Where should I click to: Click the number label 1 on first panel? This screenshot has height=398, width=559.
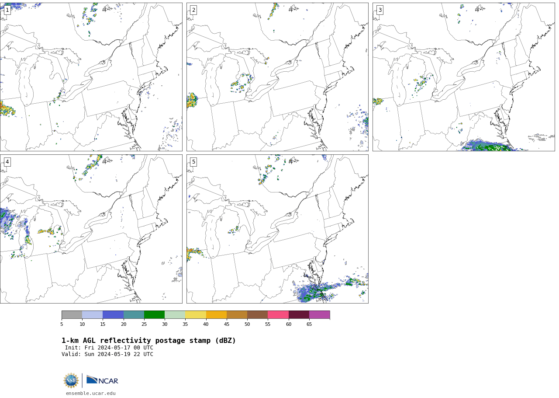click(x=7, y=10)
